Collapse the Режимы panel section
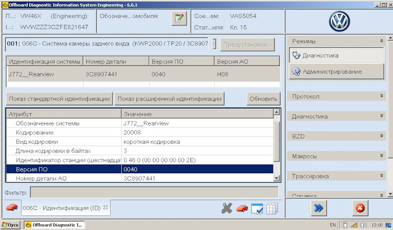This screenshot has height=230, width=393. click(382, 41)
